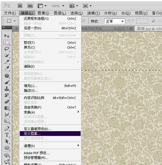This screenshot has width=162, height=165.
Task: Choose 自由变换(F) from Edit menu
Action: 50,107
